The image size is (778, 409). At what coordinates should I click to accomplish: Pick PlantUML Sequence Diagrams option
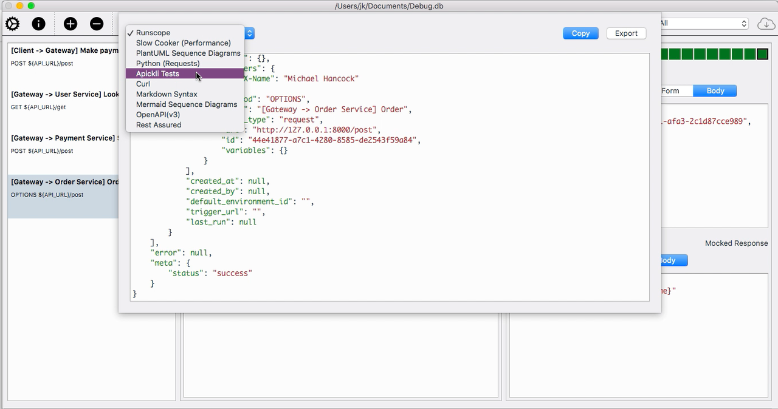tap(188, 53)
